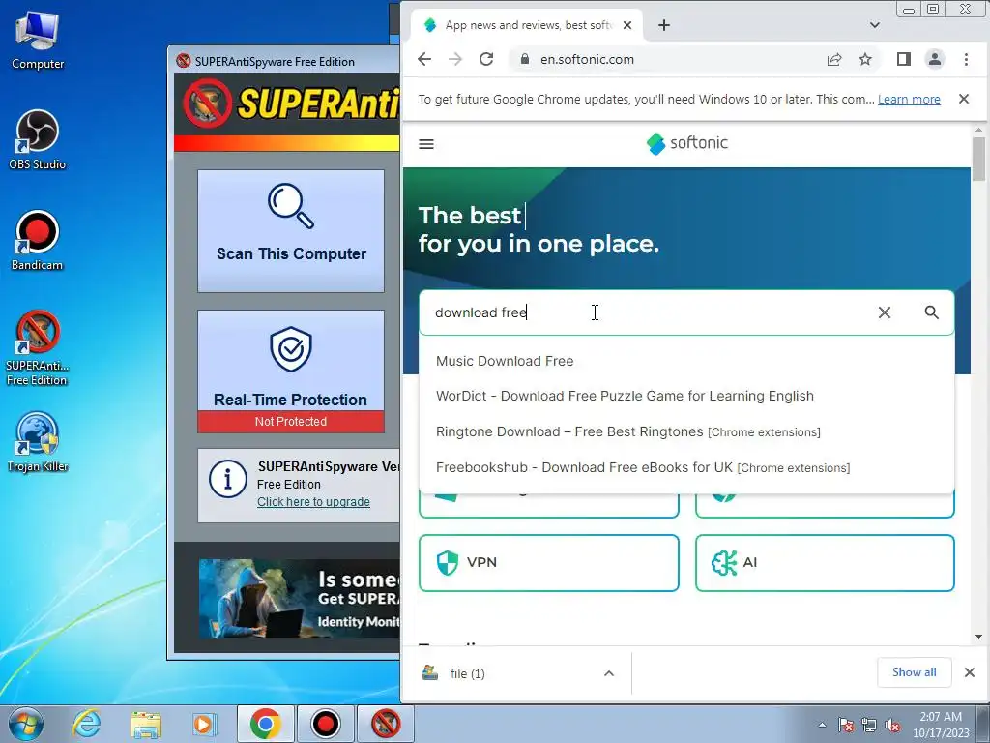Open the AI category card
The height and width of the screenshot is (743, 990).
pyautogui.click(x=825, y=563)
